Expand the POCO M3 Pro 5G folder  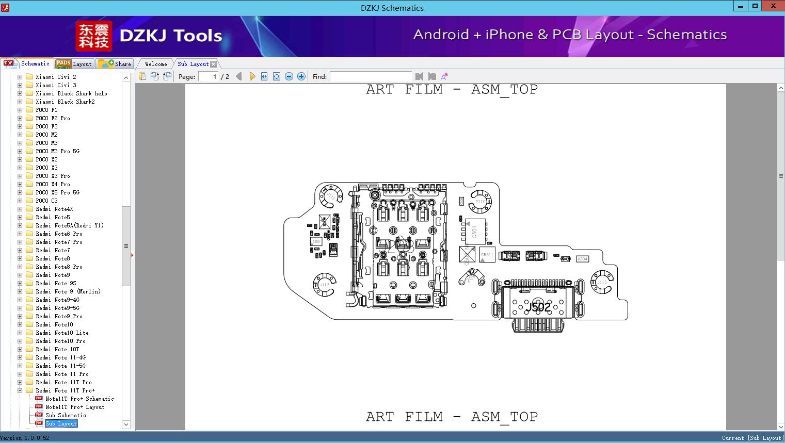coord(20,151)
